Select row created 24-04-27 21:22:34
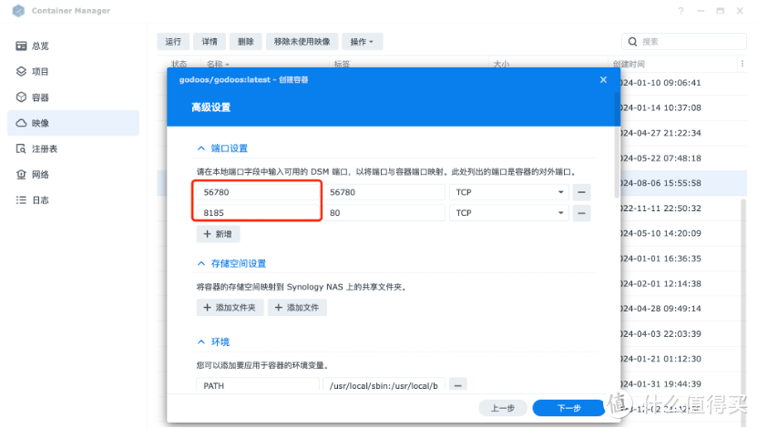This screenshot has height=428, width=758. (683, 133)
